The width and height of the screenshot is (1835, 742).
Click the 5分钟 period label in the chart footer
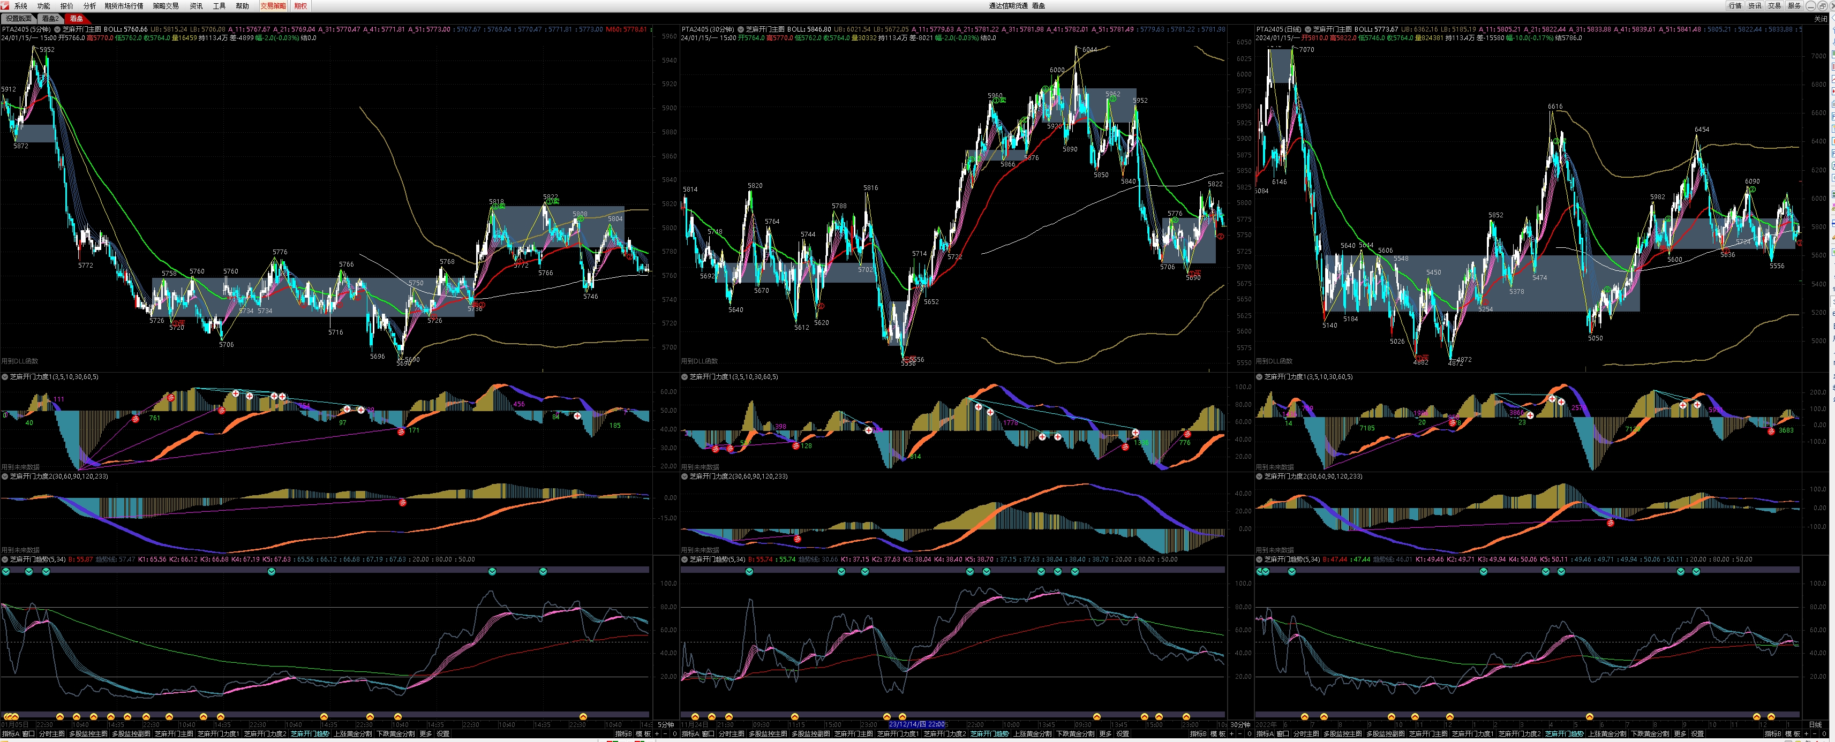pyautogui.click(x=665, y=725)
